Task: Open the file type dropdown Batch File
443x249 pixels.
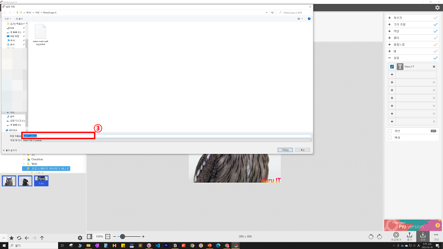Action: [x=167, y=141]
